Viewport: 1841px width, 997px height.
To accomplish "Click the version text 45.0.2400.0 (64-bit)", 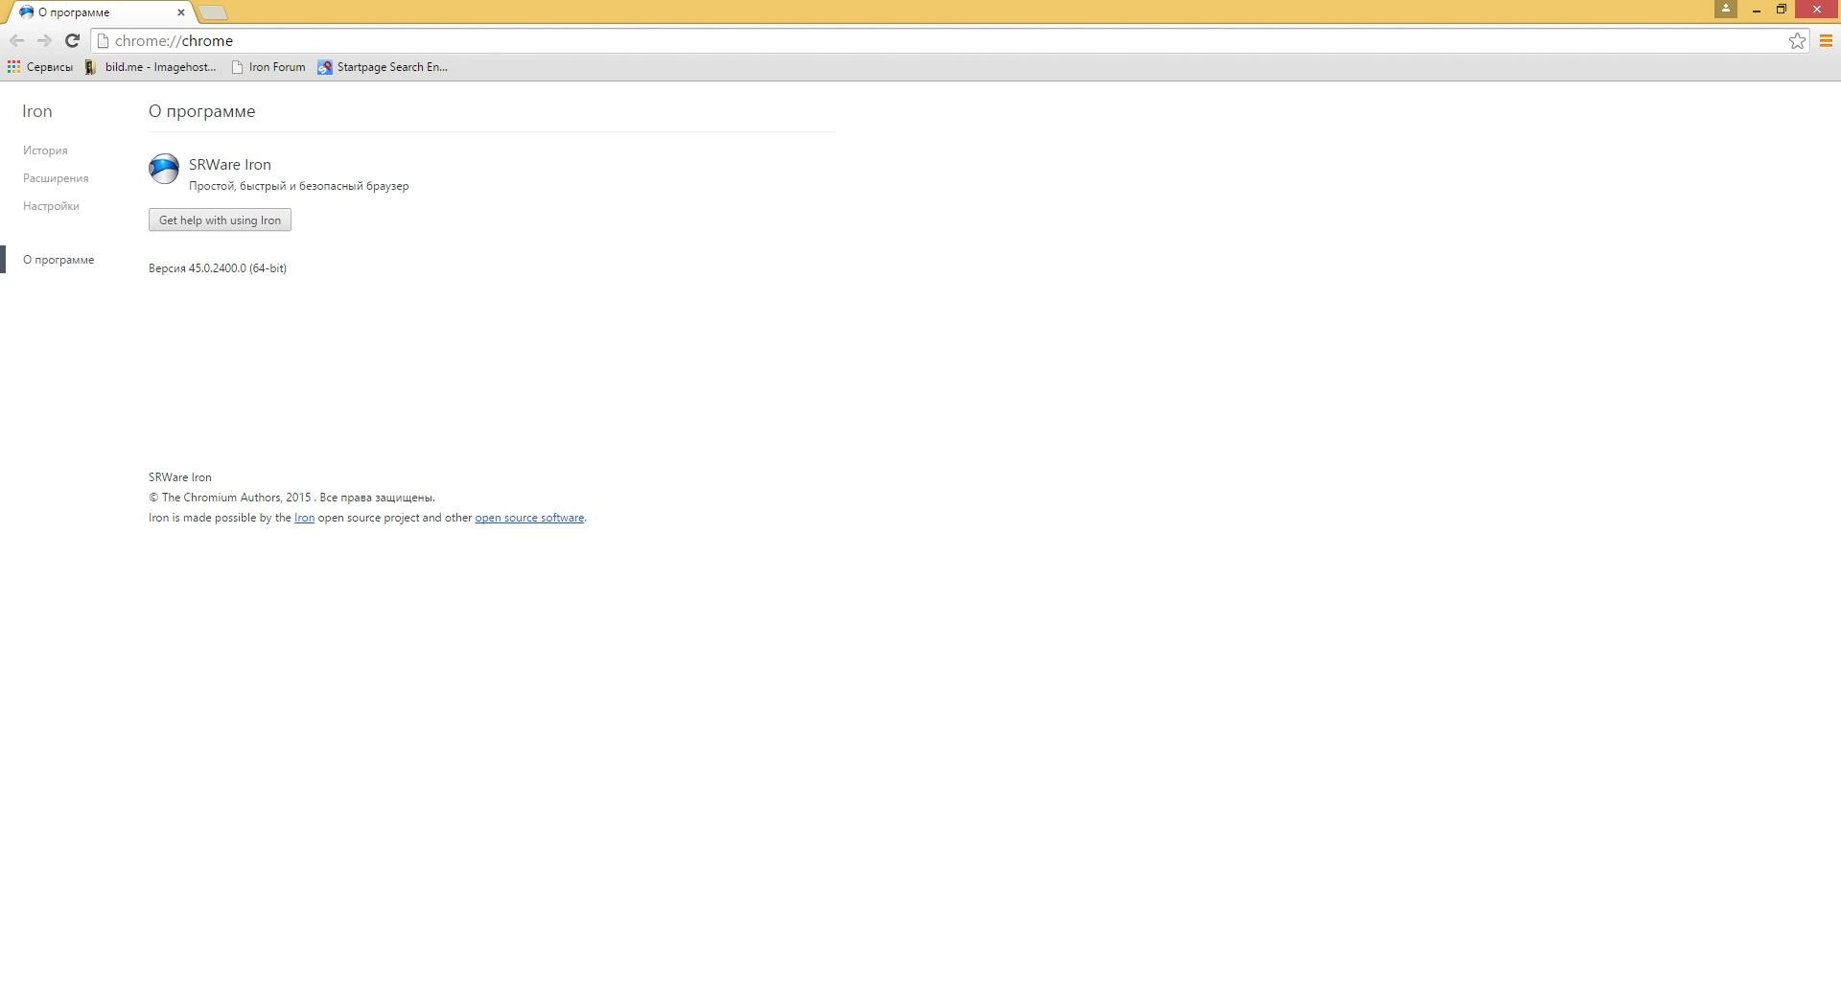I will [x=218, y=268].
